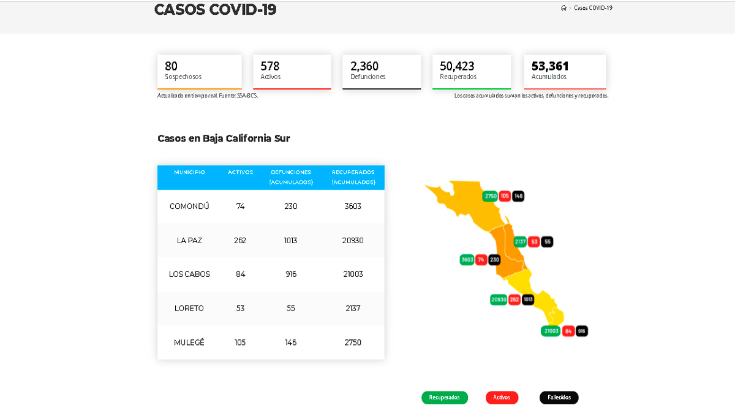
Task: Select the COMONDÚ row name
Action: [189, 206]
